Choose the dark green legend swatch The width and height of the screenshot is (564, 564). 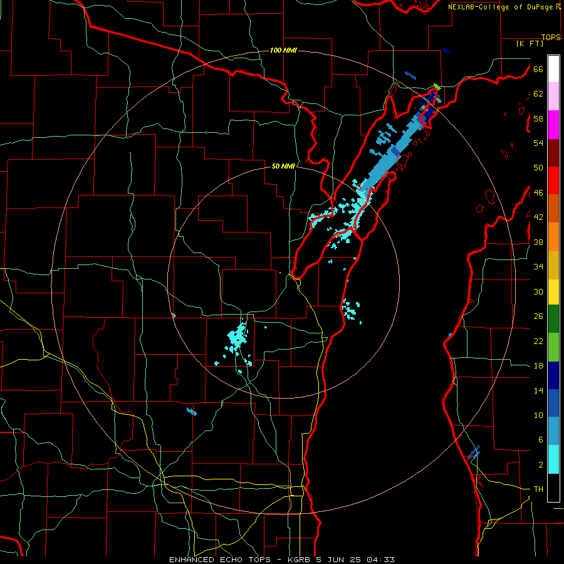tap(553, 319)
